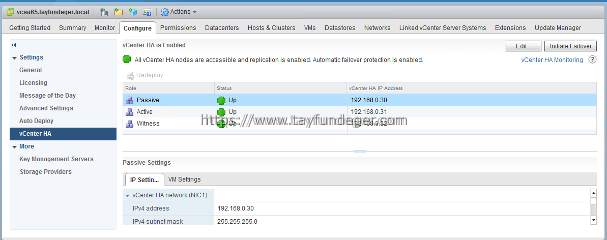Screen dimensions: 607x240
Task: Click the Create New Folder icon
Action: pyautogui.click(x=119, y=12)
